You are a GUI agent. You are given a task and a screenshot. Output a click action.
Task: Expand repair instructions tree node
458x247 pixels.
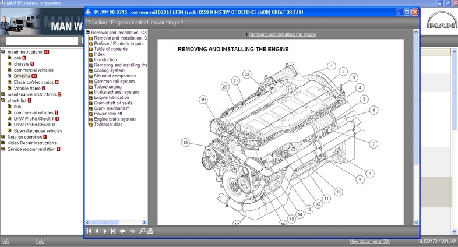[x=3, y=51]
